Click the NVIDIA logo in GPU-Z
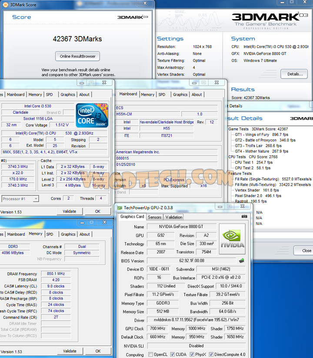Image resolution: width=313 pixels, height=358 pixels. [232, 239]
